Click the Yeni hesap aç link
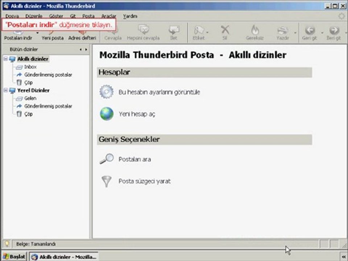This screenshot has height=261, width=348. tap(137, 114)
